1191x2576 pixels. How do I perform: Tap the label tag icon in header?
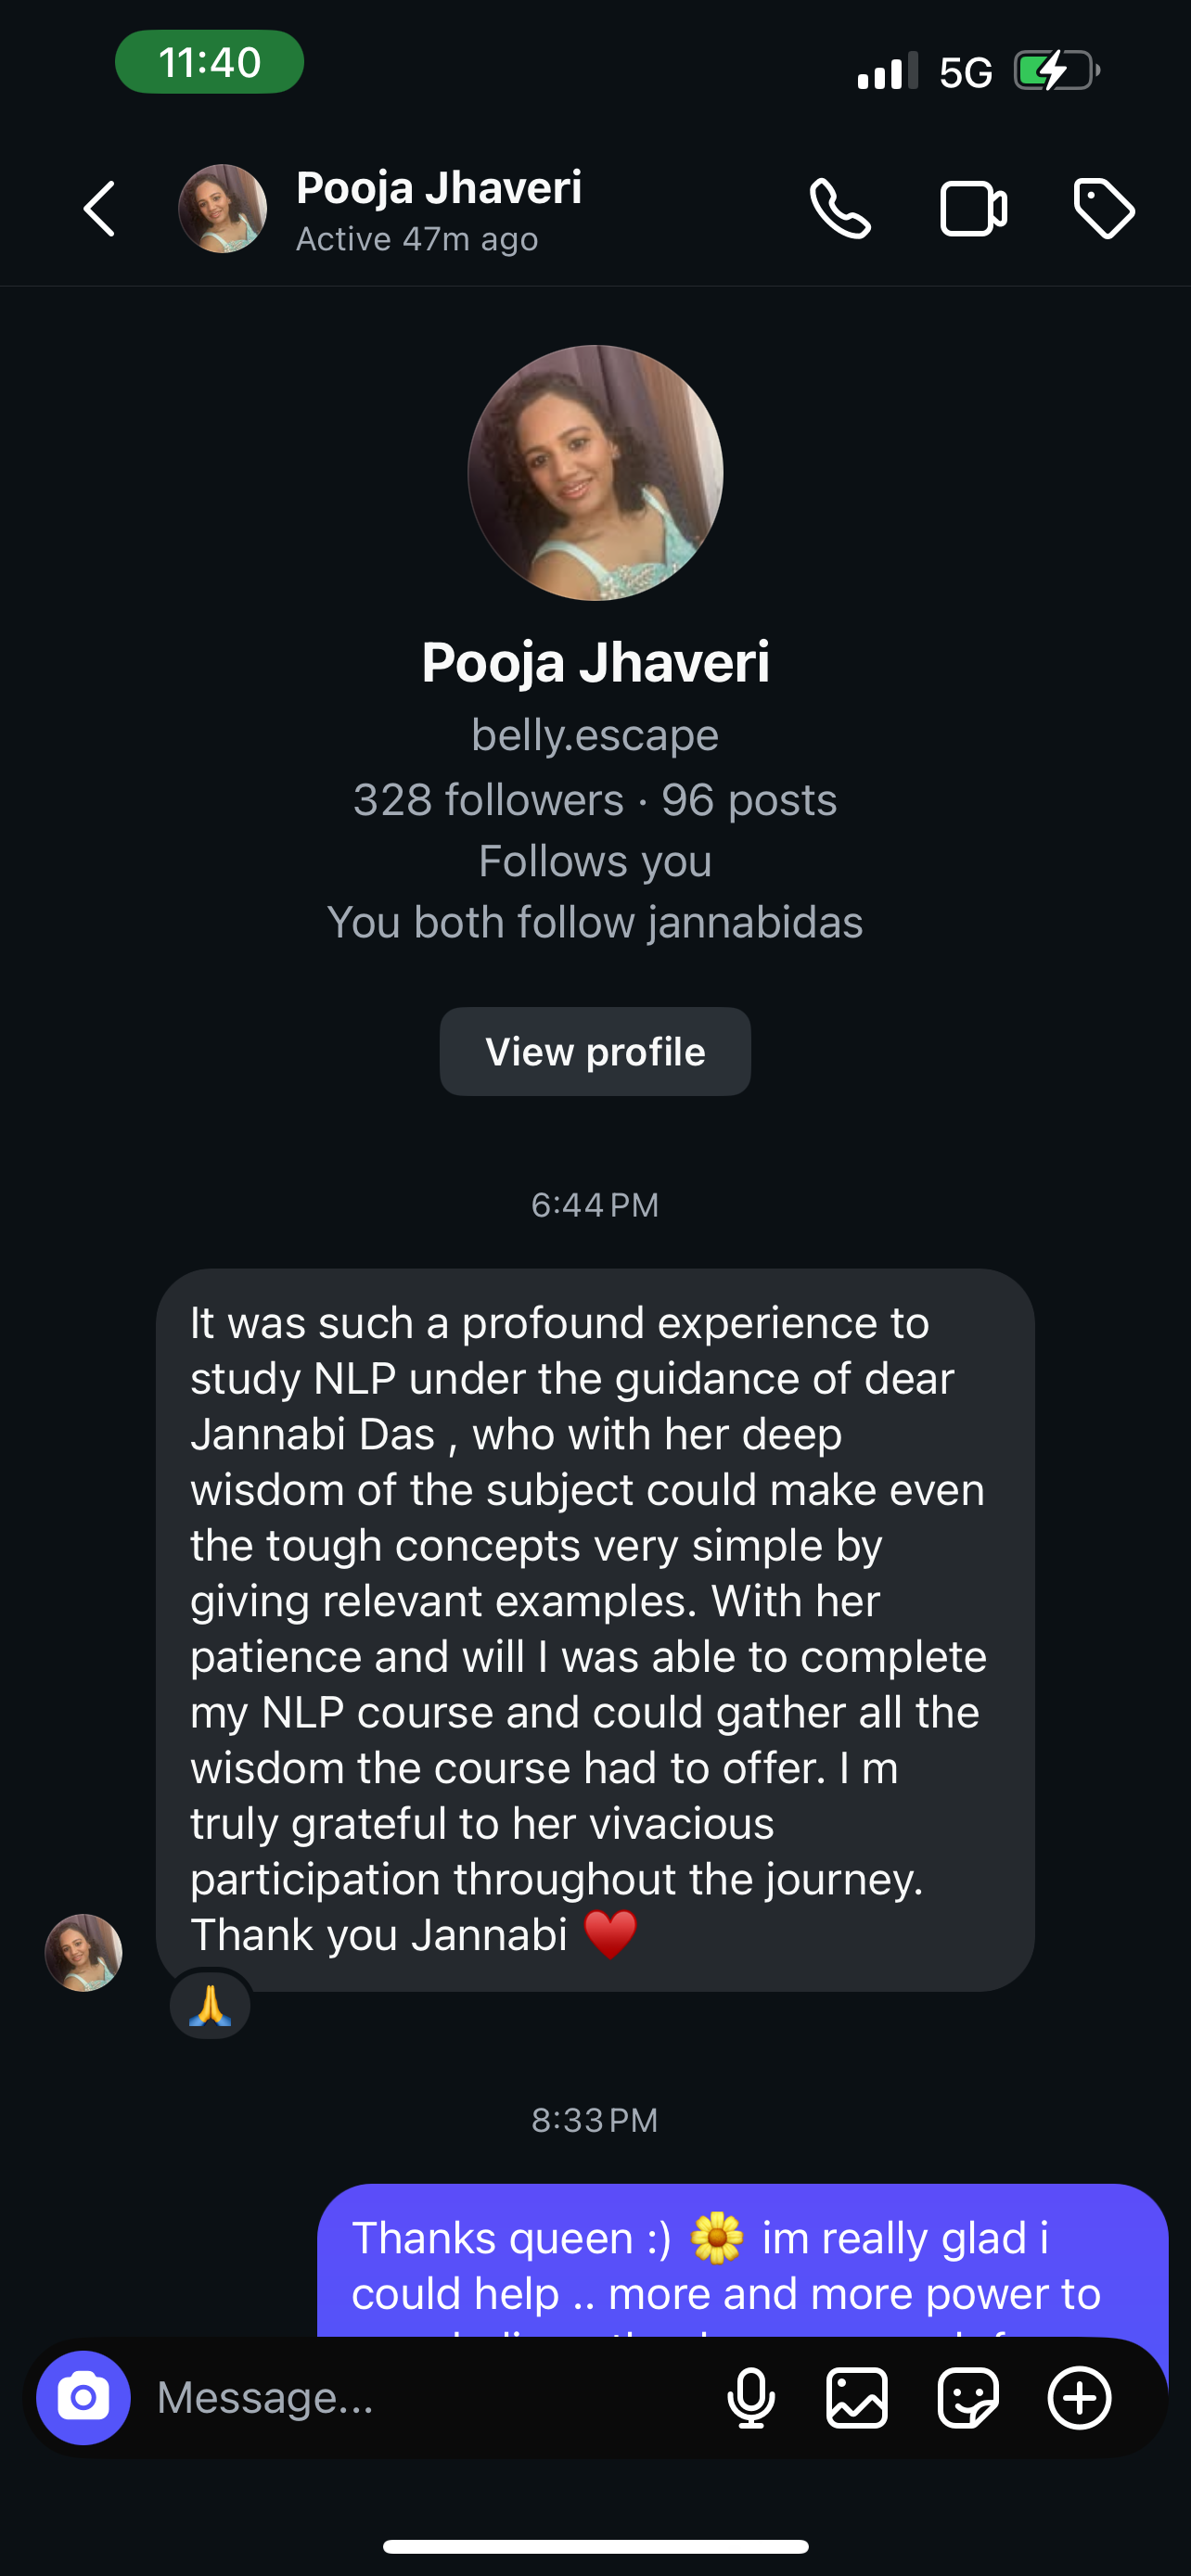[1104, 209]
